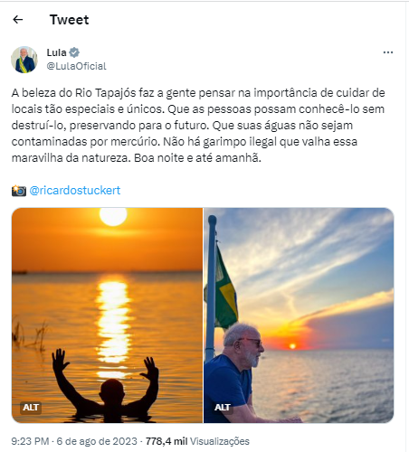Follow the @ricardostuckert mention link
Screen dimensions: 409x452
pos(75,190)
